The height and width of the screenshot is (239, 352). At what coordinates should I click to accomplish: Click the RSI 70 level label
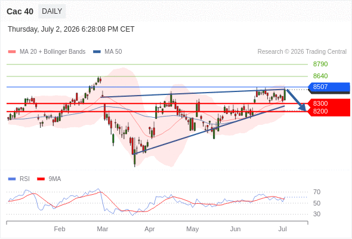point(317,192)
